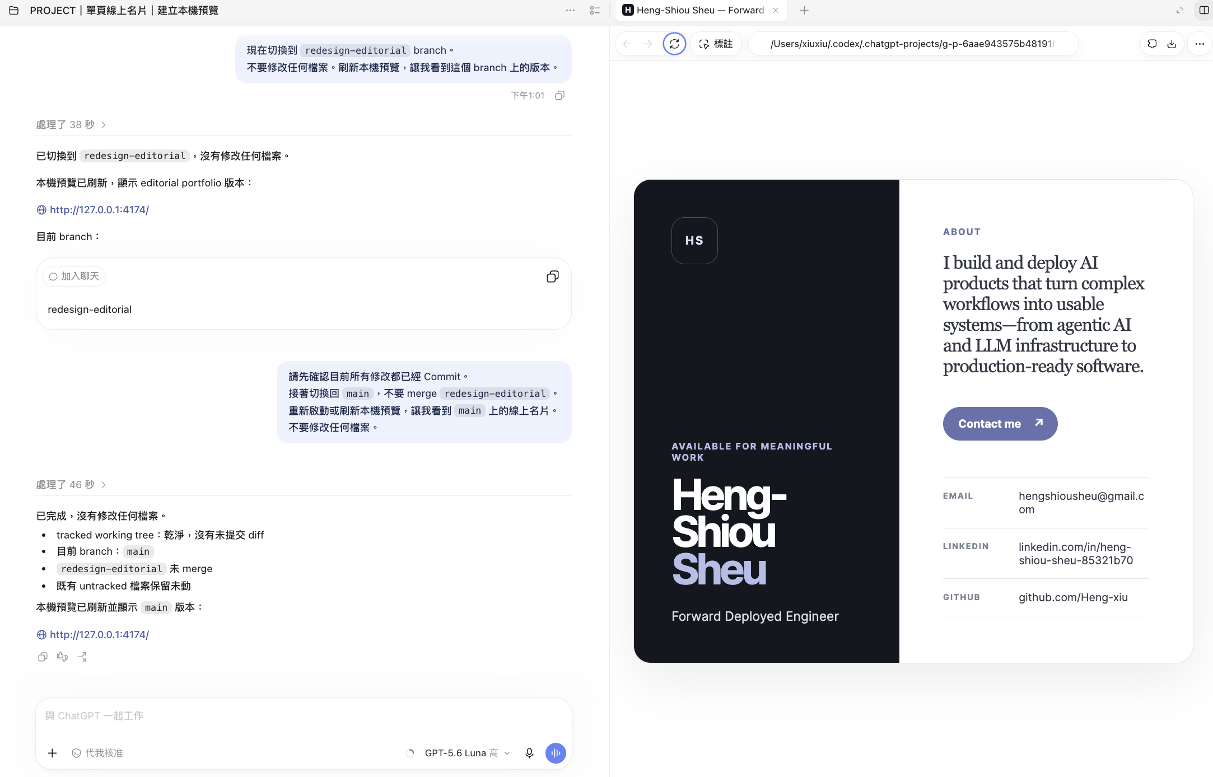The height and width of the screenshot is (777, 1213).
Task: Open the GPT-5.6 Luna 高 model dropdown
Action: tap(467, 753)
